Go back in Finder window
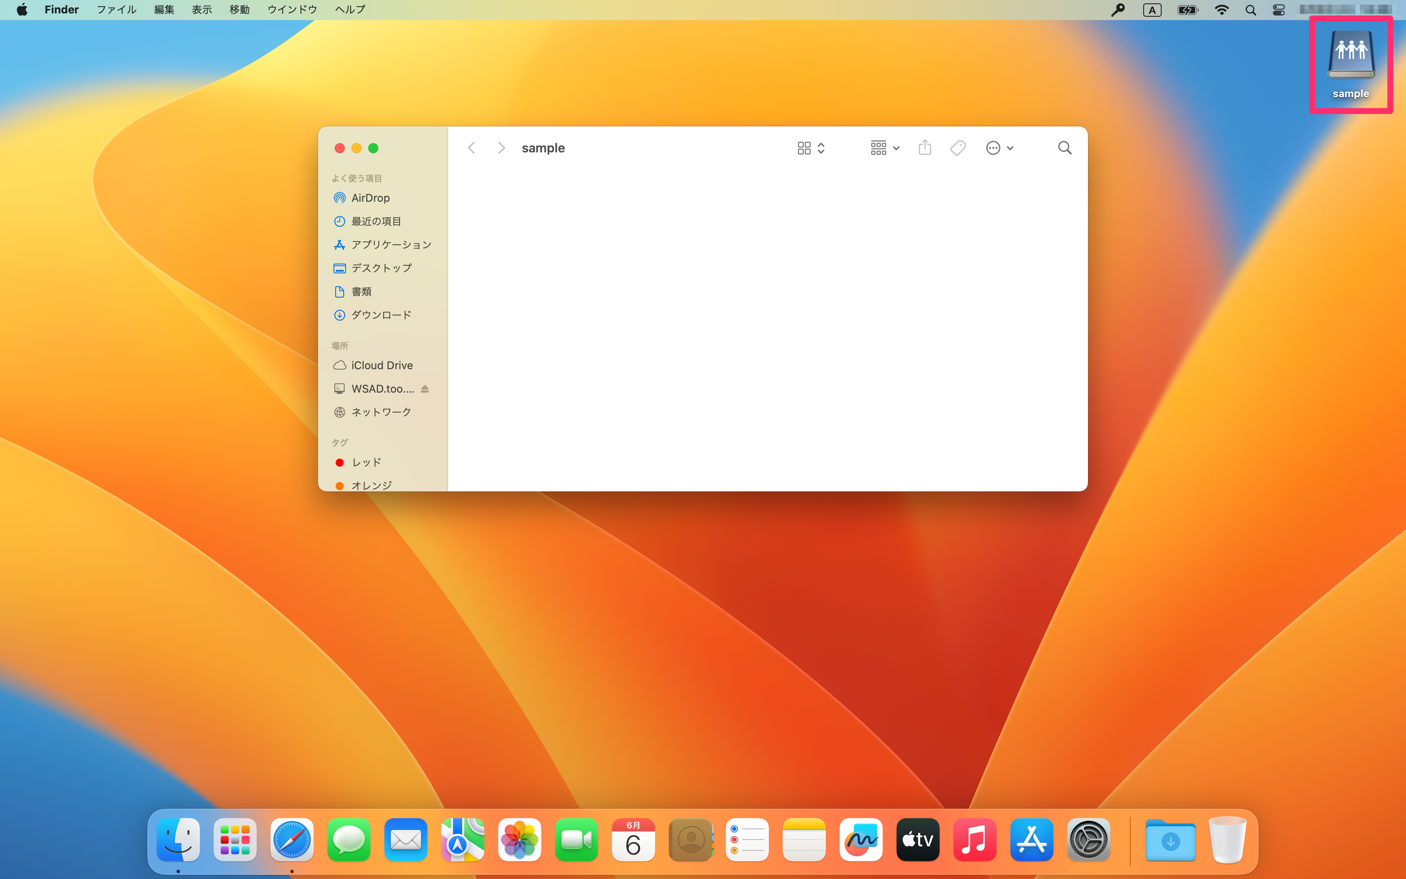Image resolution: width=1406 pixels, height=879 pixels. point(472,148)
